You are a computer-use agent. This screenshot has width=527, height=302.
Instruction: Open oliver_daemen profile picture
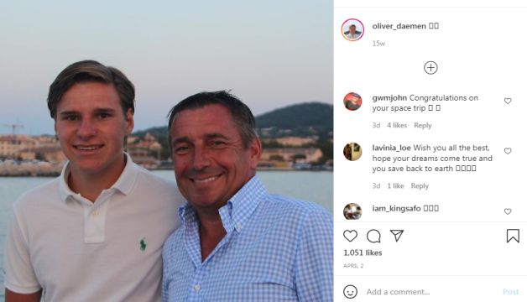pyautogui.click(x=352, y=30)
